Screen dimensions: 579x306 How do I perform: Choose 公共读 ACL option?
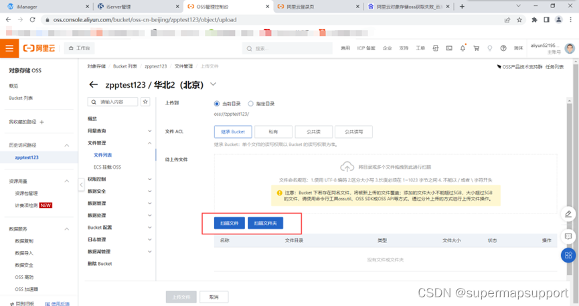pyautogui.click(x=313, y=131)
